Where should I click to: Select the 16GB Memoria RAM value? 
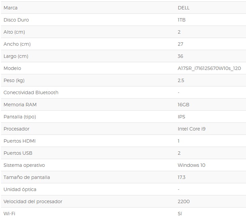(183, 105)
